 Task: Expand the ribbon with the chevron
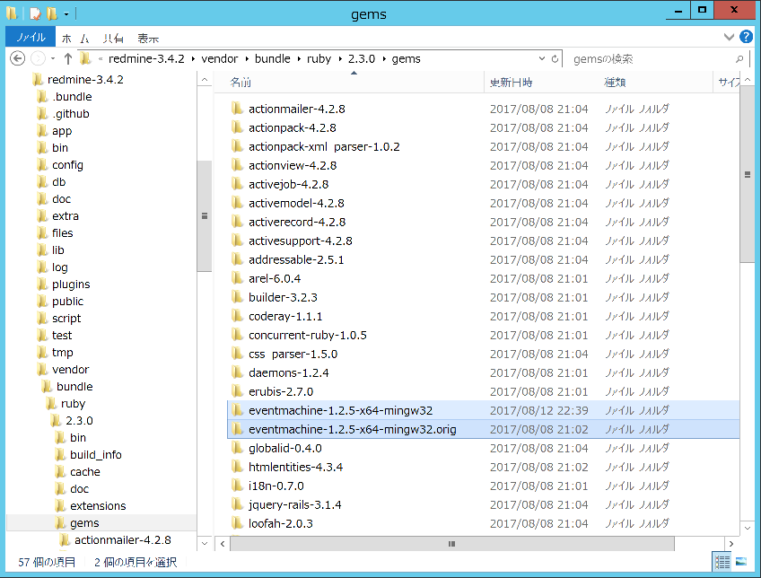click(x=729, y=37)
